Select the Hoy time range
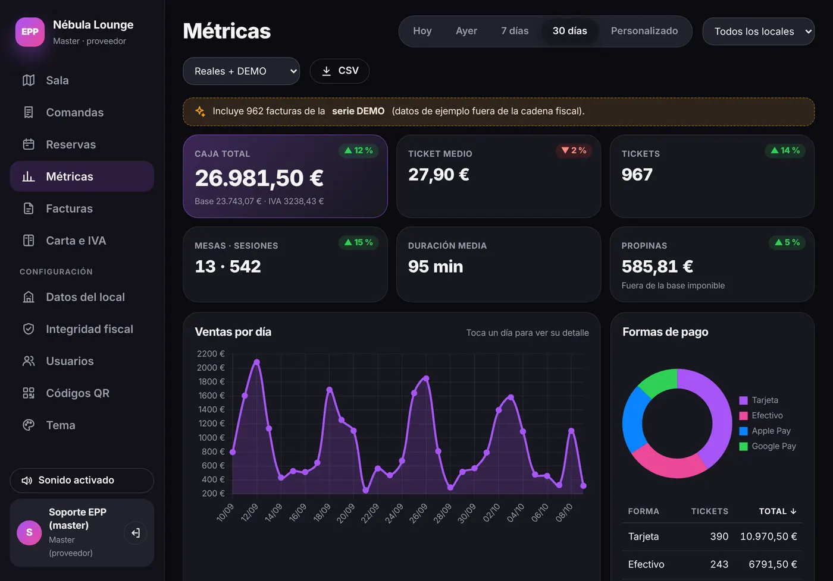Screen dimensions: 833x581 pos(422,31)
